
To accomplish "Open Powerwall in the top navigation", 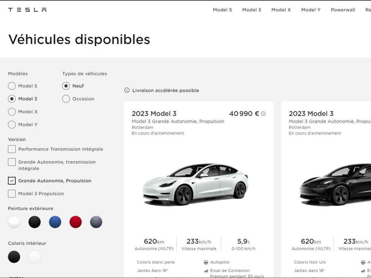I will click(x=343, y=10).
